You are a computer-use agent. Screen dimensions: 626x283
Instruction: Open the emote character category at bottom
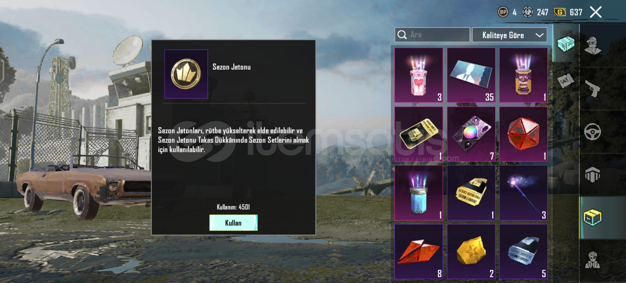point(592,260)
